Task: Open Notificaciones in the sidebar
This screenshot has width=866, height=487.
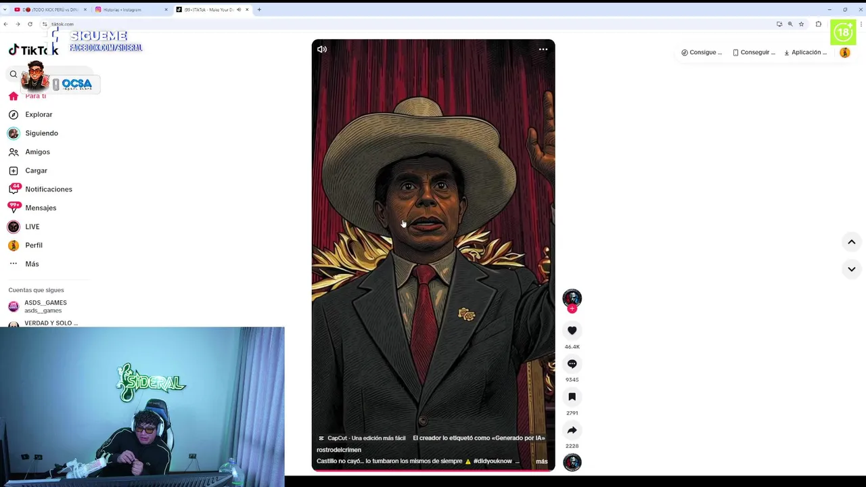Action: pyautogui.click(x=48, y=189)
